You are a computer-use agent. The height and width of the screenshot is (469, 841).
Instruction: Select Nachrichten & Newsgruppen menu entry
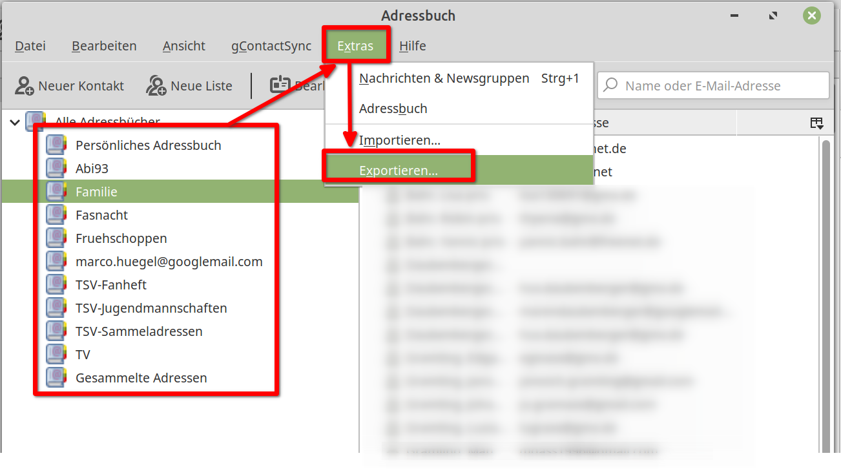pos(444,78)
